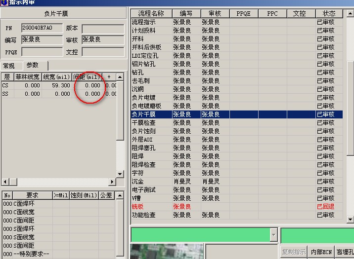Click the 线宽(mil) column header

(56, 77)
